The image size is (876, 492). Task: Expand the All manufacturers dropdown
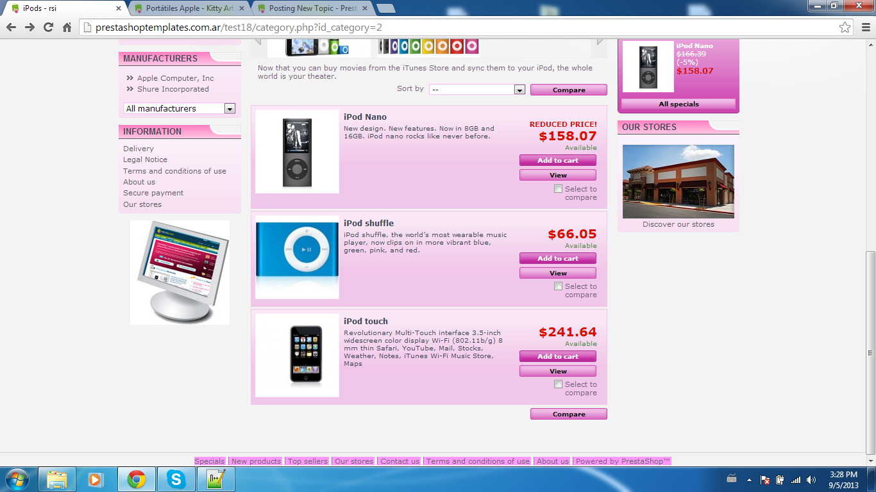pyautogui.click(x=180, y=108)
